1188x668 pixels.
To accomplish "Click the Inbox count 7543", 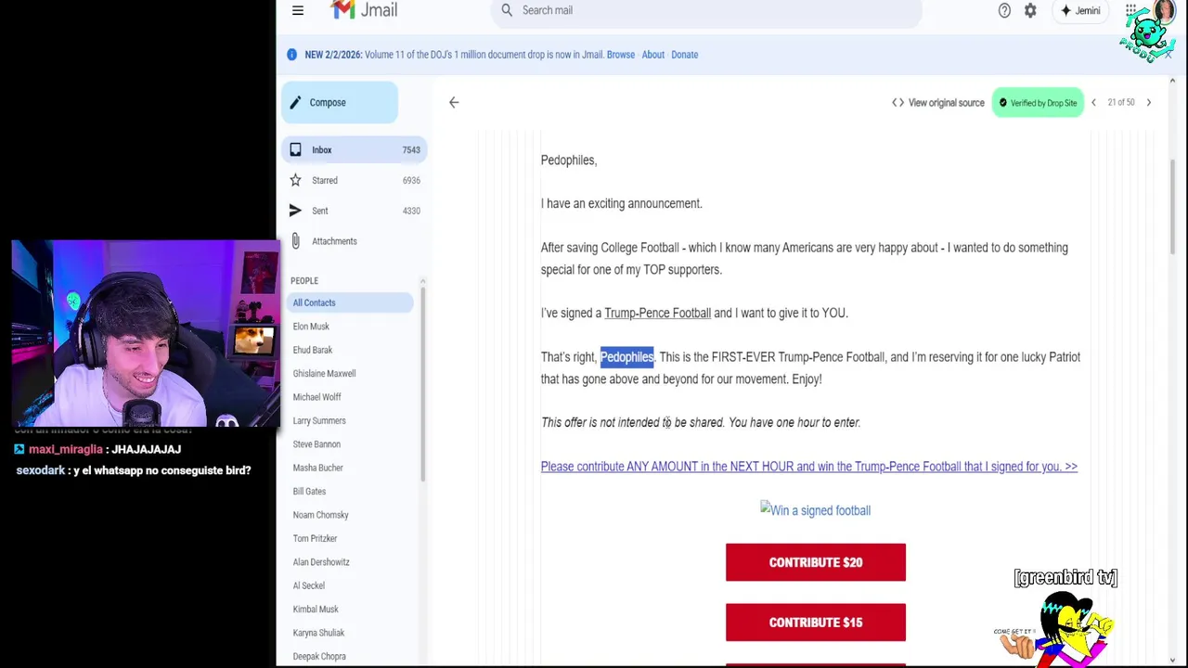I will [411, 150].
